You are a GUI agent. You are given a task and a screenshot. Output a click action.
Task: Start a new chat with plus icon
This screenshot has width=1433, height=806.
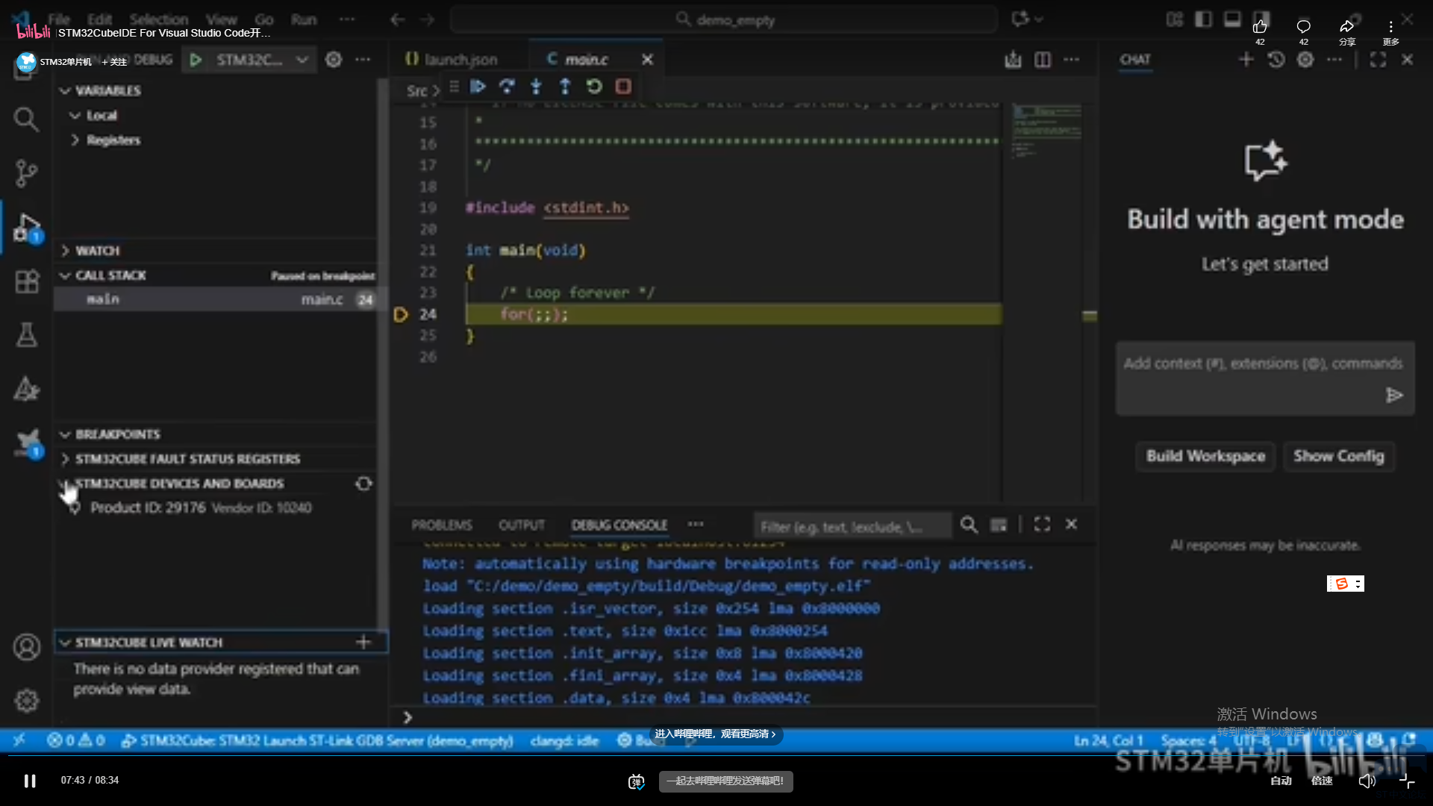coord(1246,60)
